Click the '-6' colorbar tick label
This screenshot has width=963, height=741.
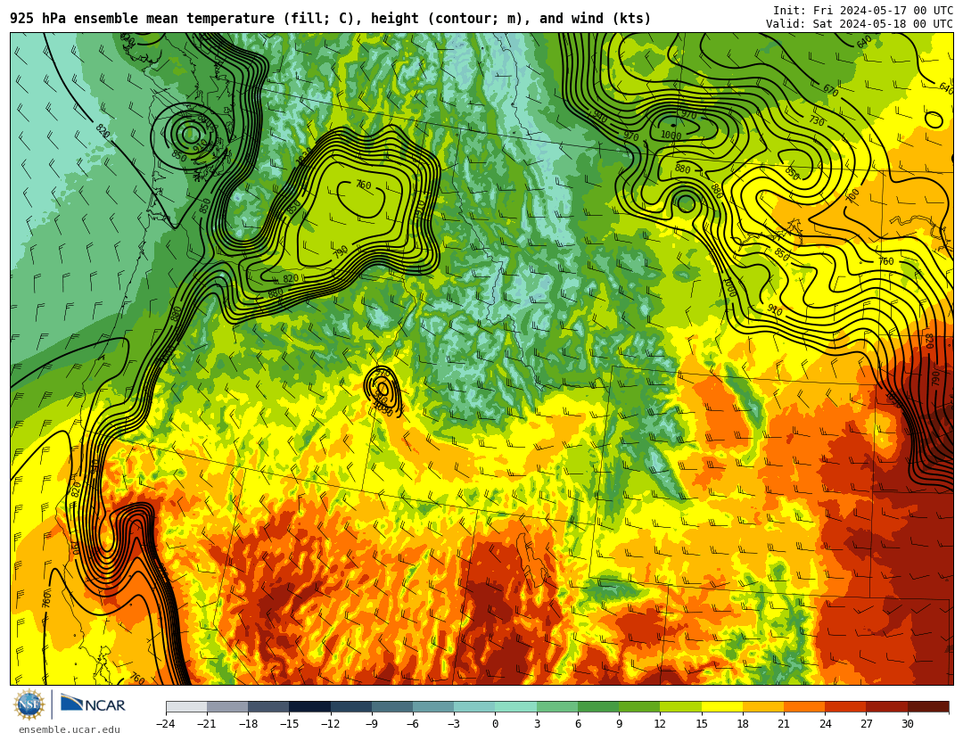[x=413, y=724]
